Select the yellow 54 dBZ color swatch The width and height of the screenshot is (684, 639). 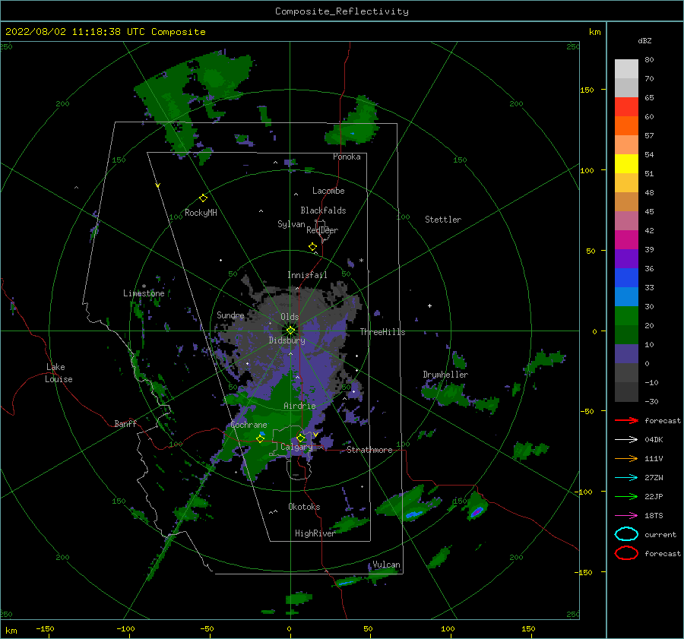tap(626, 163)
